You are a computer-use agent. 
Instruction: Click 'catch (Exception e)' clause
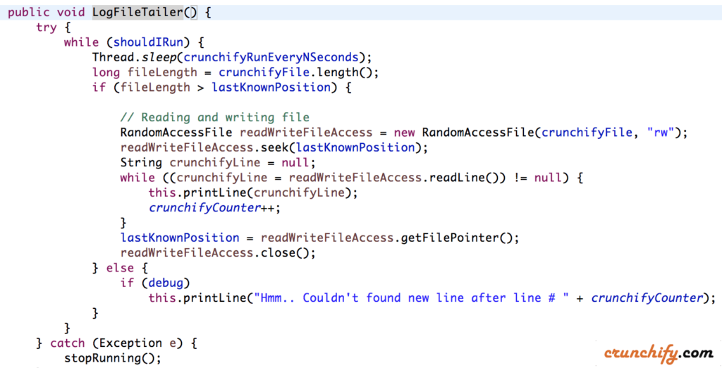pyautogui.click(x=117, y=343)
